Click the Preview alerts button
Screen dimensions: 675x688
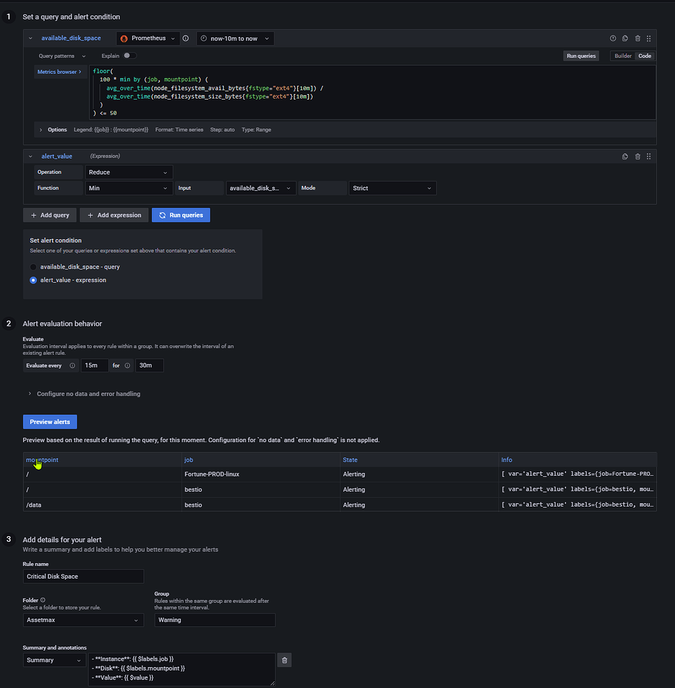coord(50,421)
